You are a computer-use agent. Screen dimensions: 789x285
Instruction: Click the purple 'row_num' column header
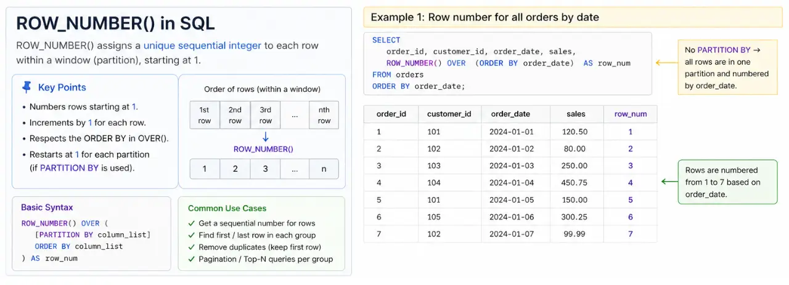[x=631, y=114]
